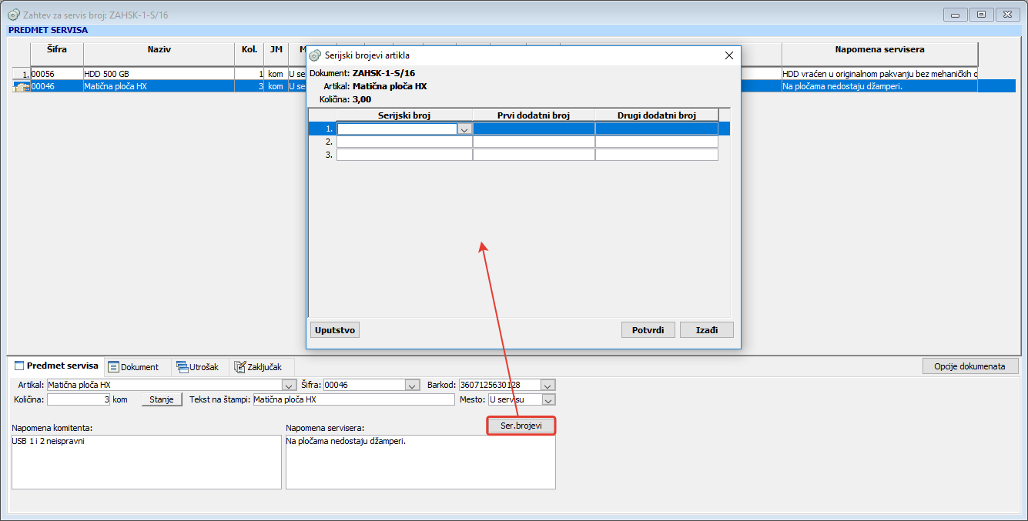Click Dokument tab icon
This screenshot has width=1028, height=521.
coord(113,367)
